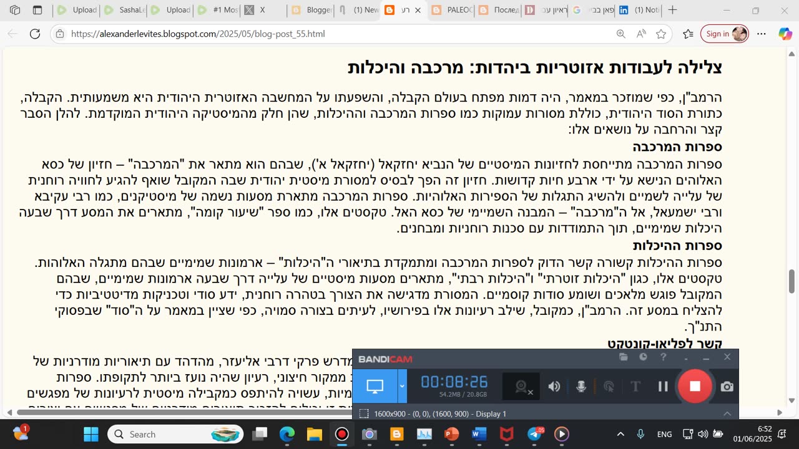The height and width of the screenshot is (449, 799).
Task: Click heading 'ספרות ההיכלות'
Action: tap(677, 245)
